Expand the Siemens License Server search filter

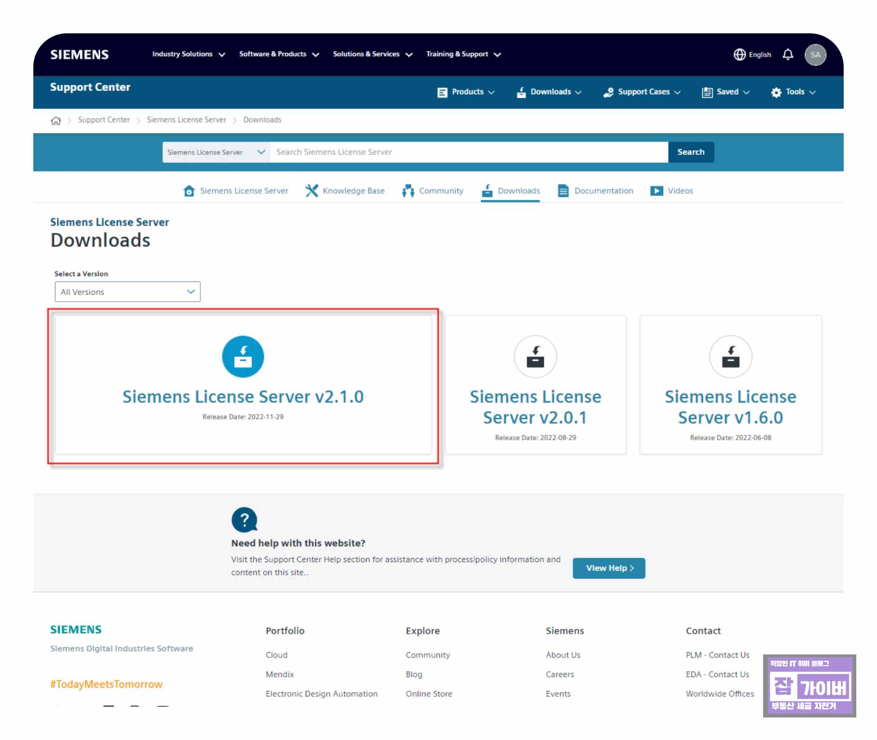tap(216, 152)
